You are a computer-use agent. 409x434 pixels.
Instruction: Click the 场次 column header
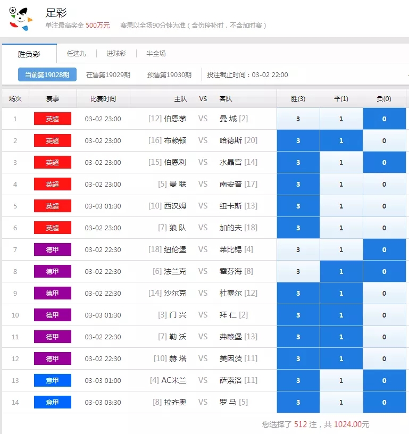coord(15,99)
